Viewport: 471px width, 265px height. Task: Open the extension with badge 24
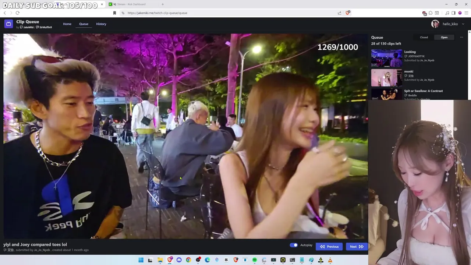pos(424,13)
